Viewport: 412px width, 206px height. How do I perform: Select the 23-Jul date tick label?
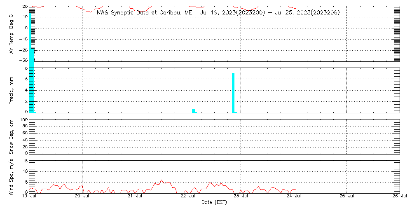click(x=241, y=197)
